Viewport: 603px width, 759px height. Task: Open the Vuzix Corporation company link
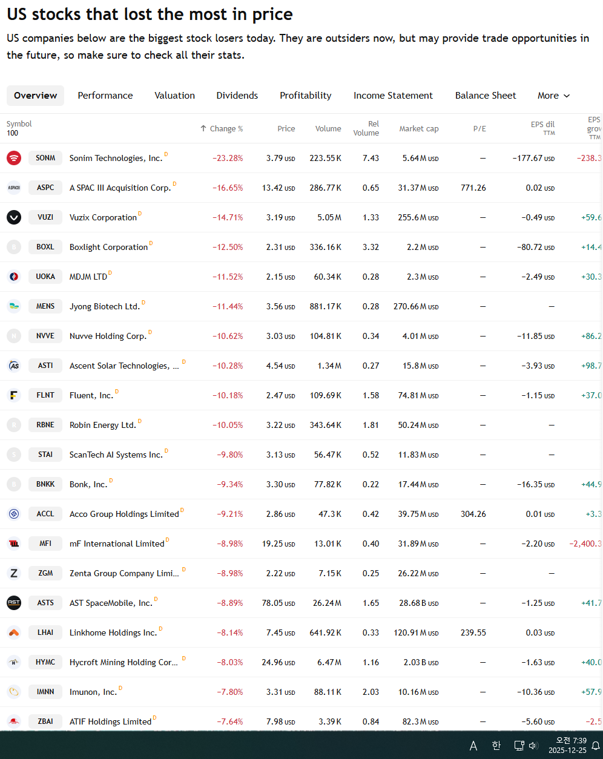103,217
